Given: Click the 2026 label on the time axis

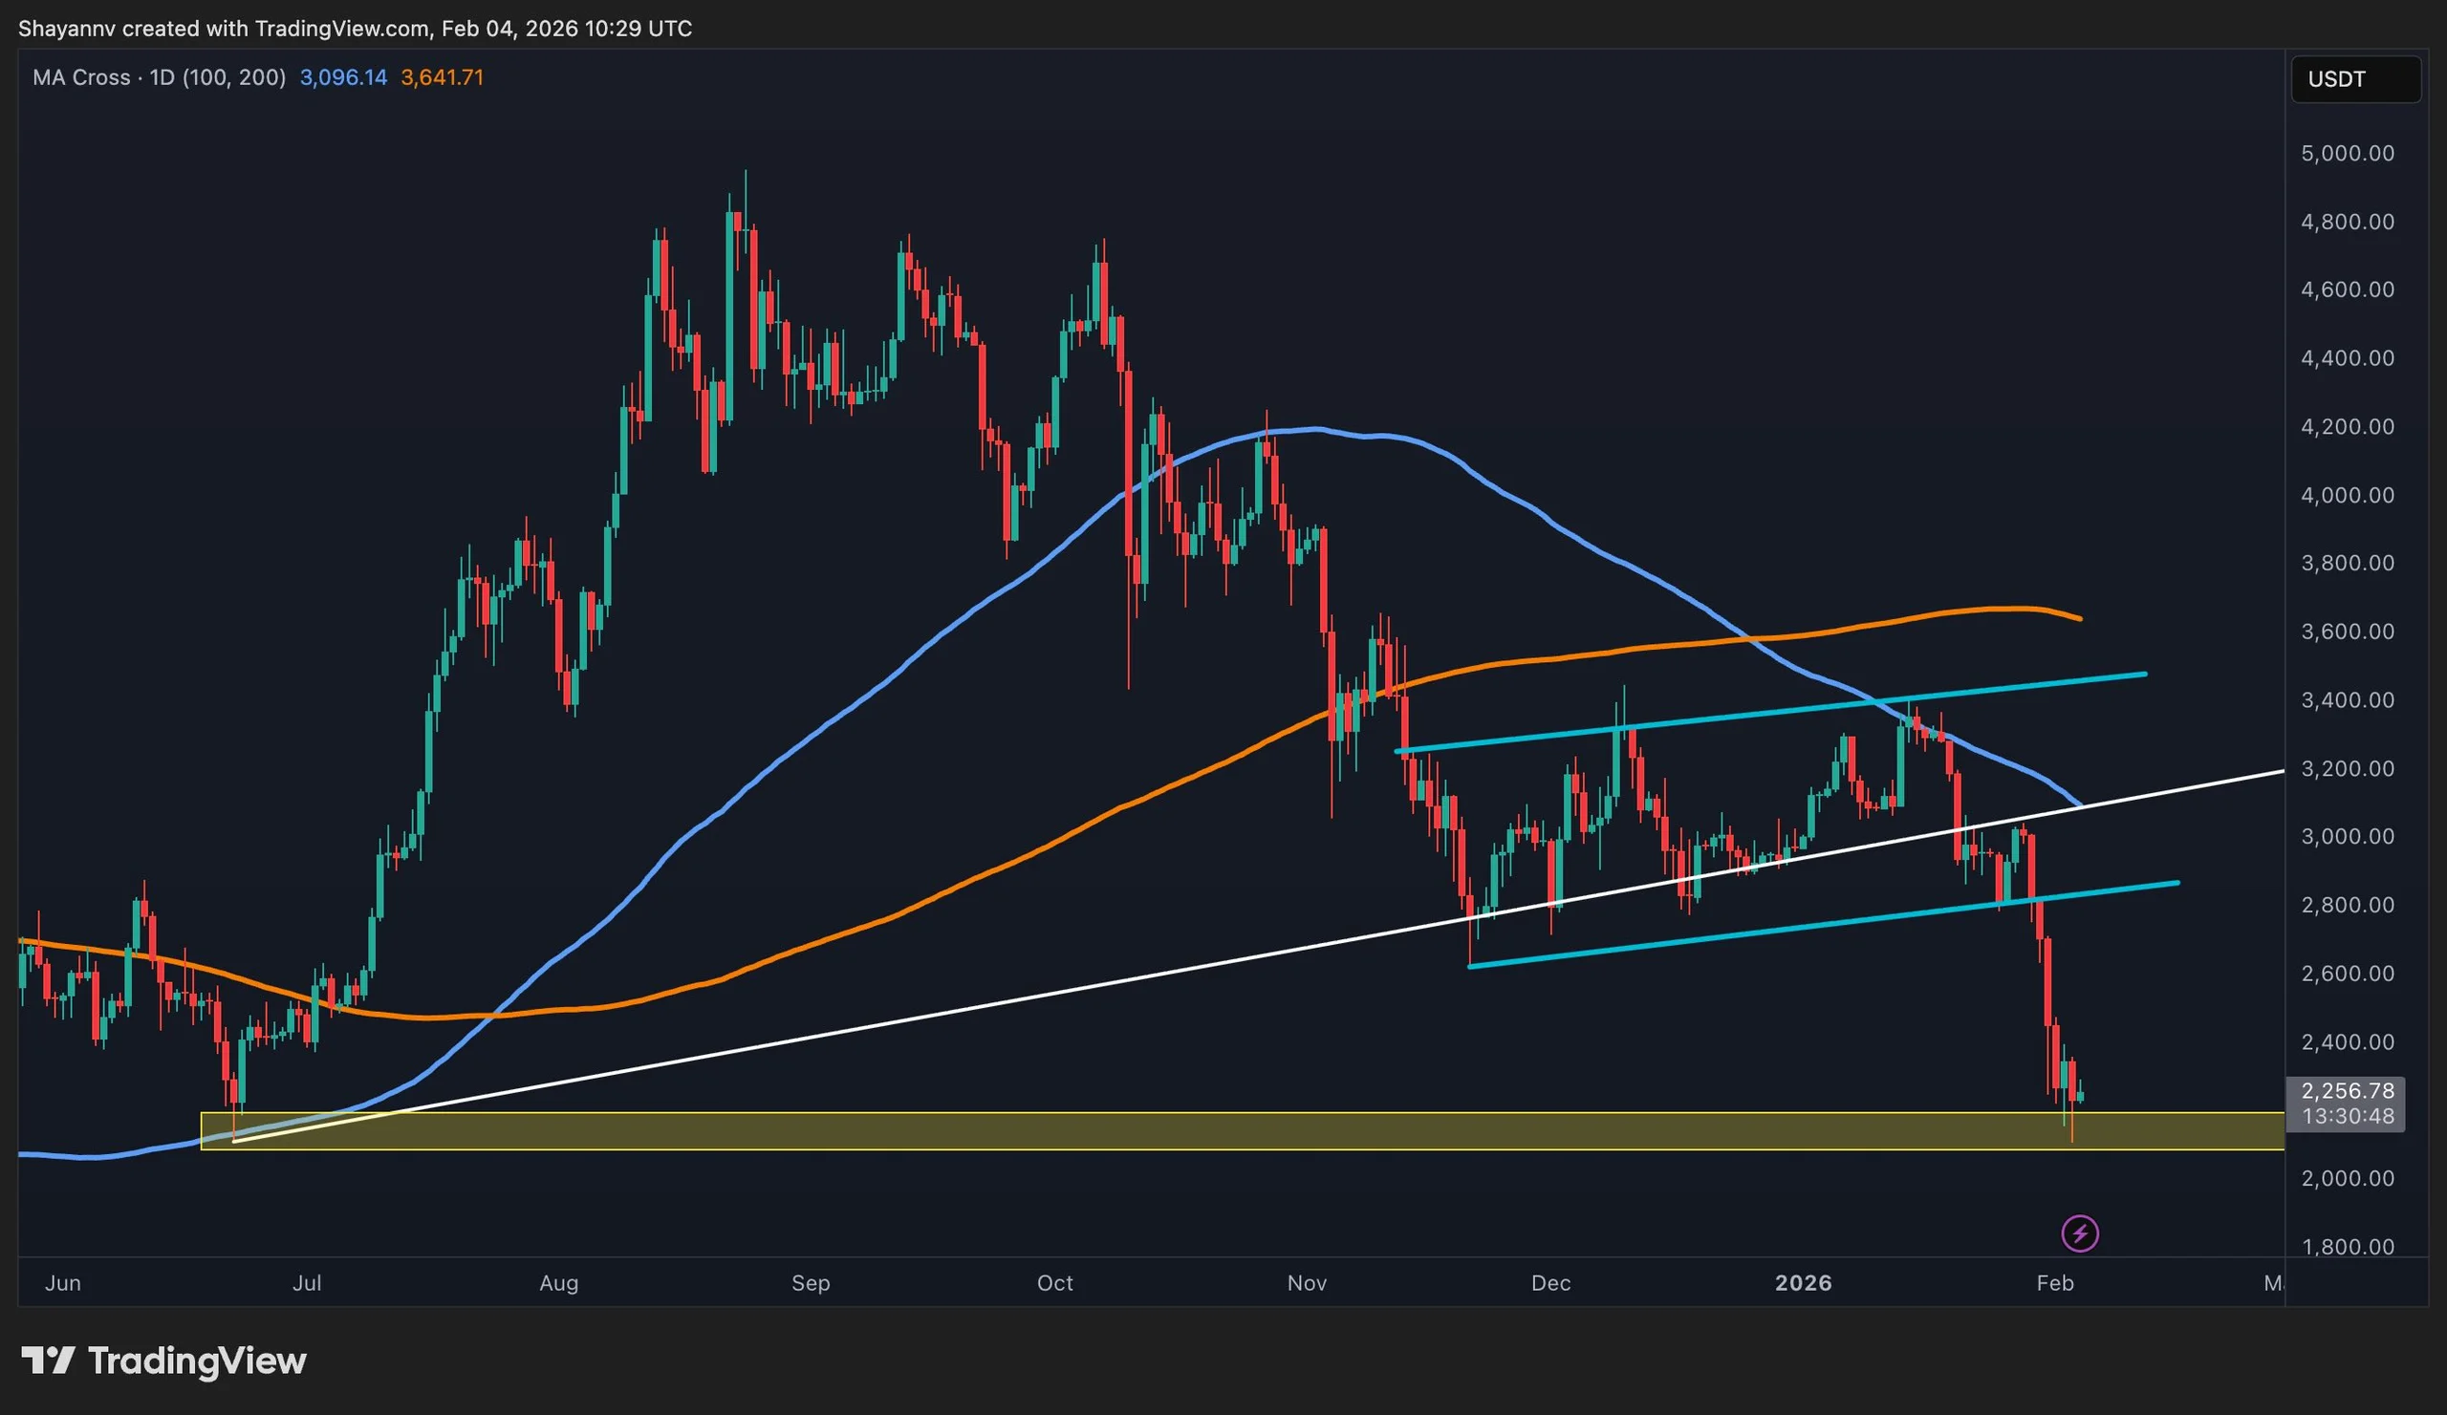Looking at the screenshot, I should point(1804,1283).
